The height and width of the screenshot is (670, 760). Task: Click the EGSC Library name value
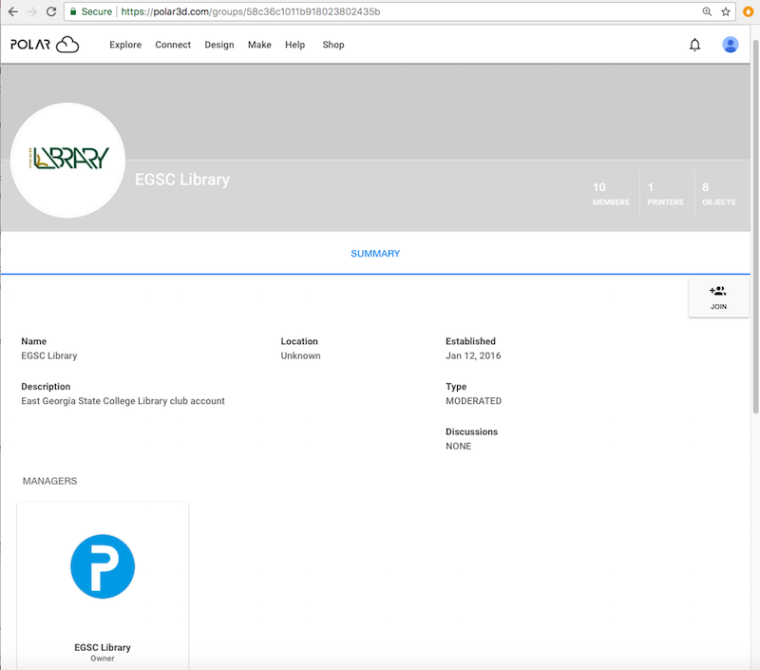click(49, 355)
